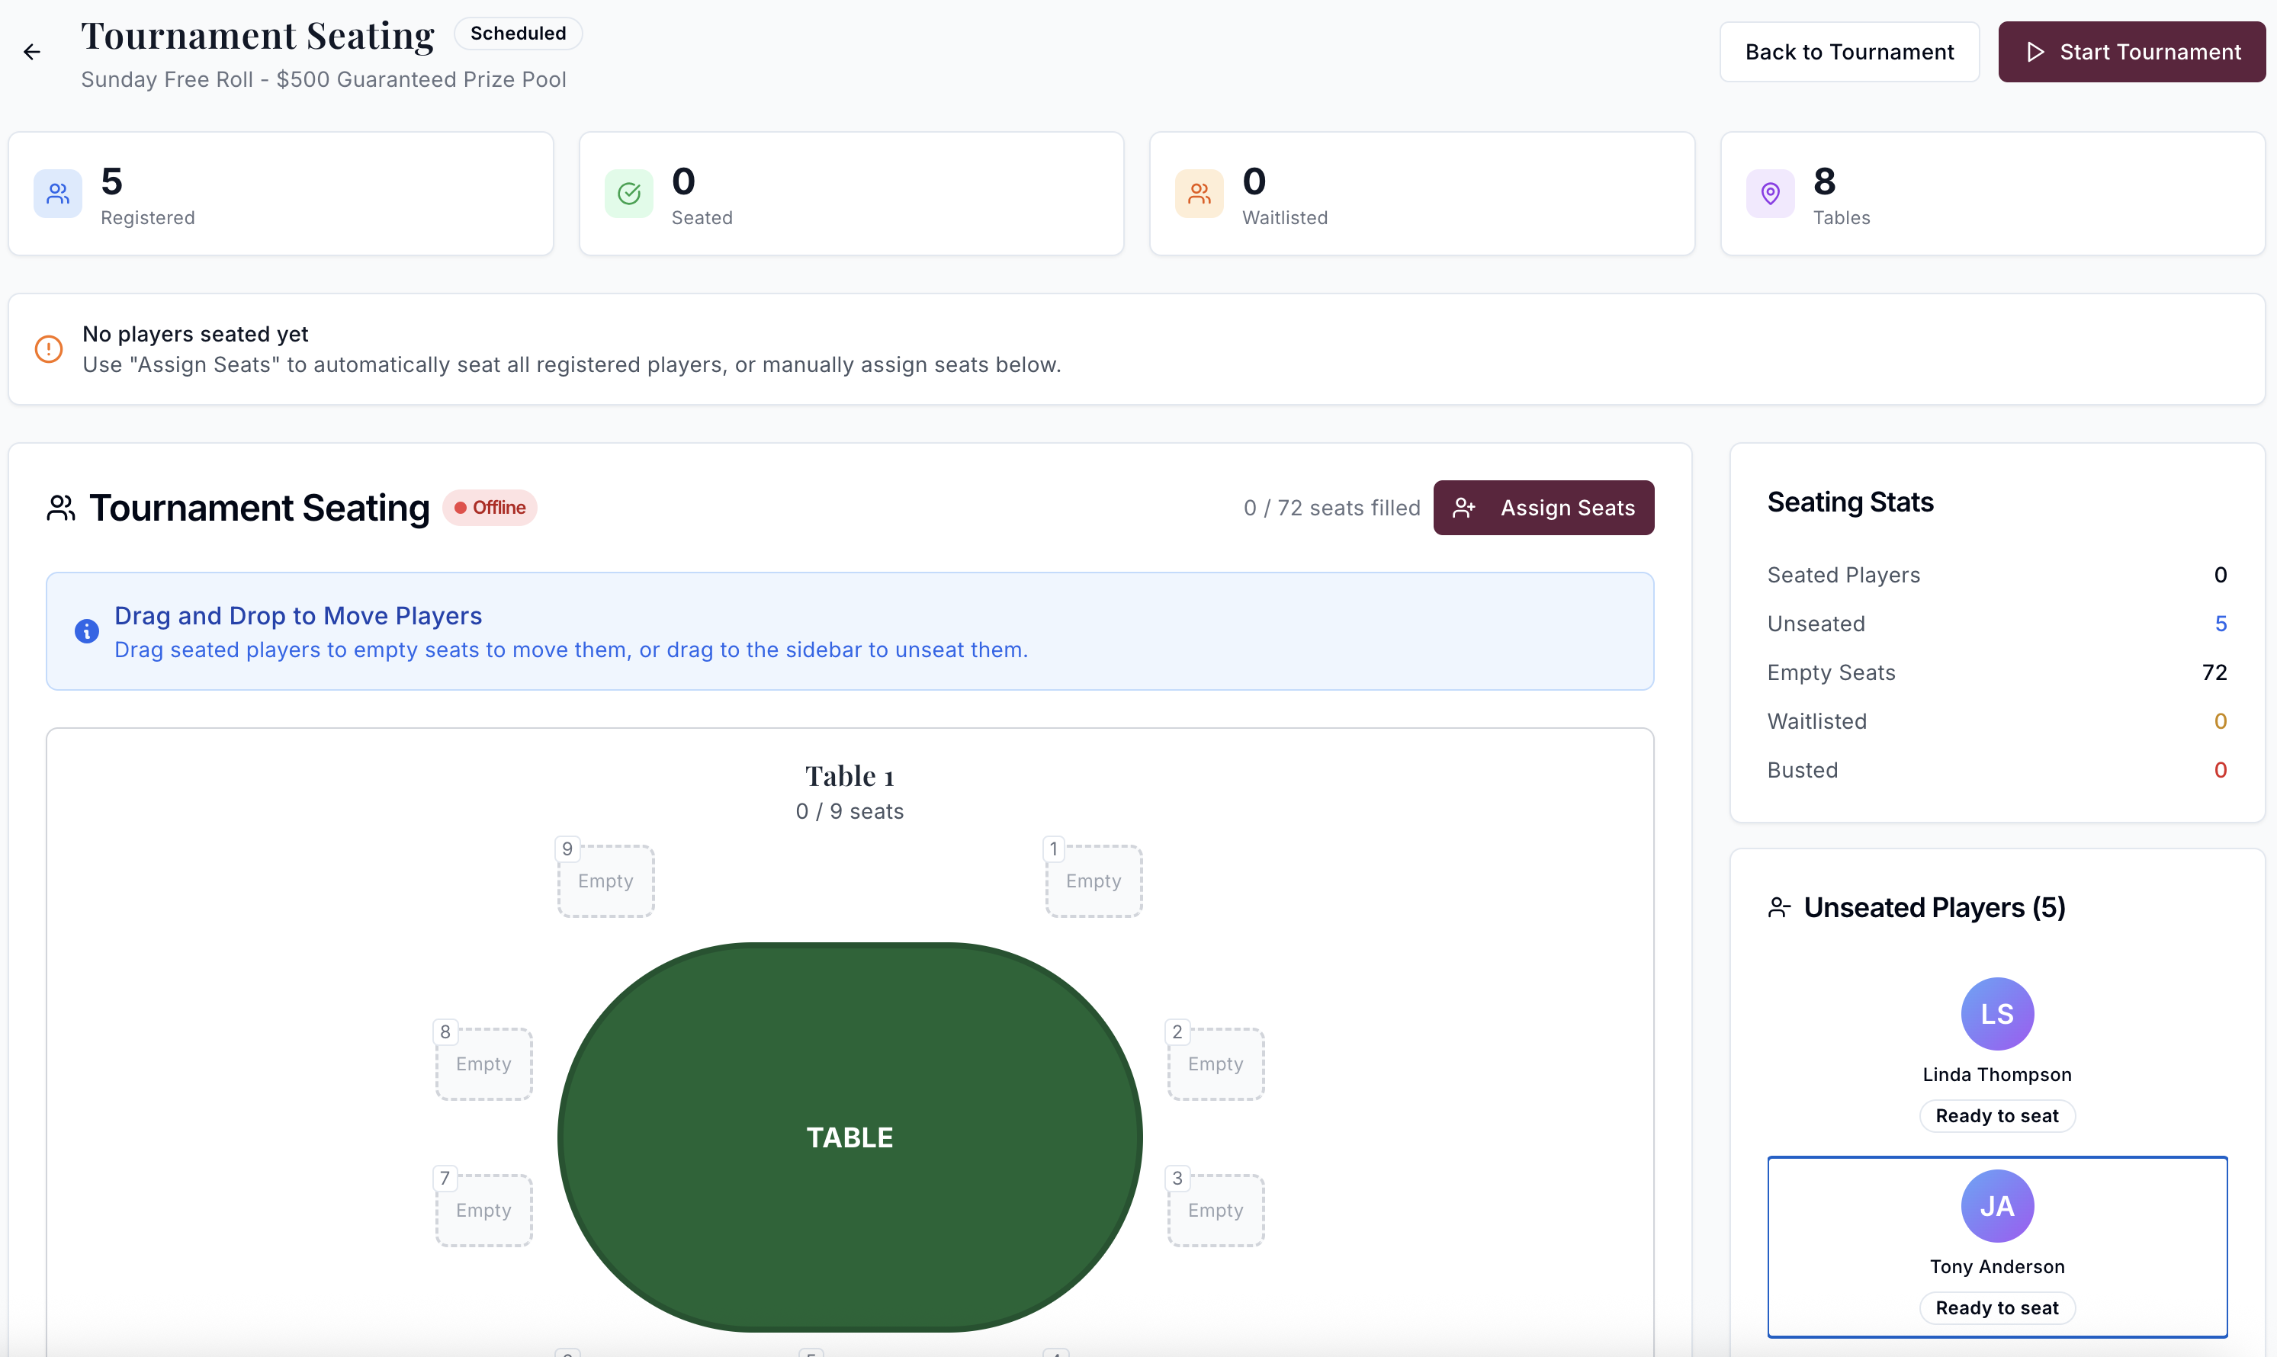Select Linda Thompson's LS avatar
Viewport: 2277px width, 1357px height.
coord(1997,1014)
